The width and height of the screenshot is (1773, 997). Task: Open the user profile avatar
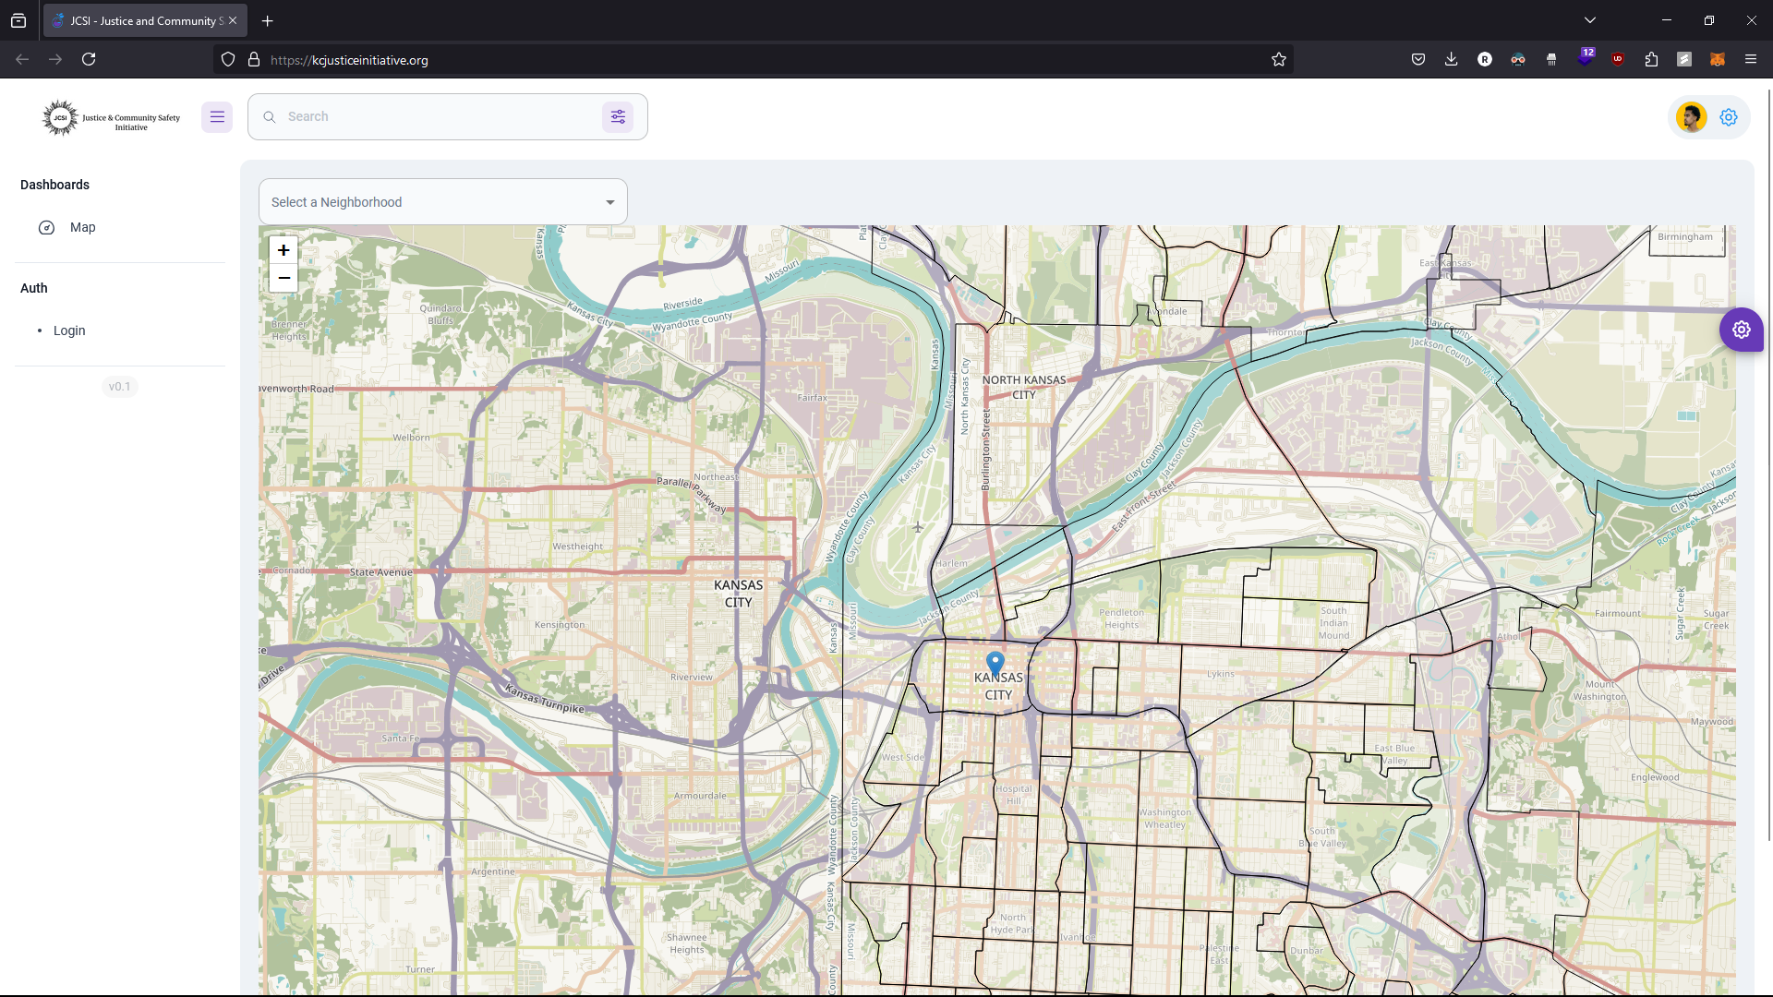point(1692,117)
